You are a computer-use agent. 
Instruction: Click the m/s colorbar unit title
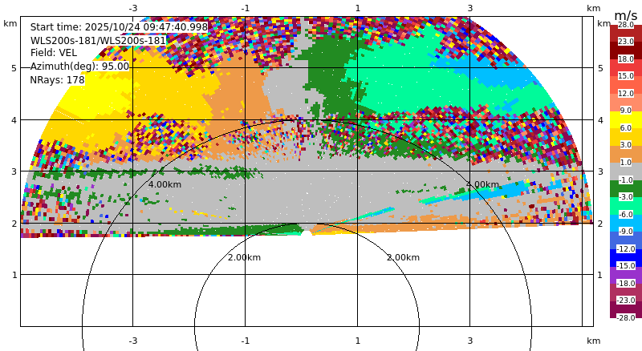(x=626, y=15)
